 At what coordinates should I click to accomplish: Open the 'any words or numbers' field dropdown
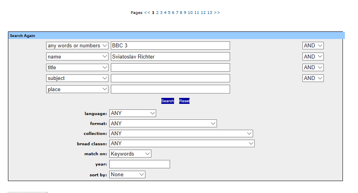tap(77, 45)
